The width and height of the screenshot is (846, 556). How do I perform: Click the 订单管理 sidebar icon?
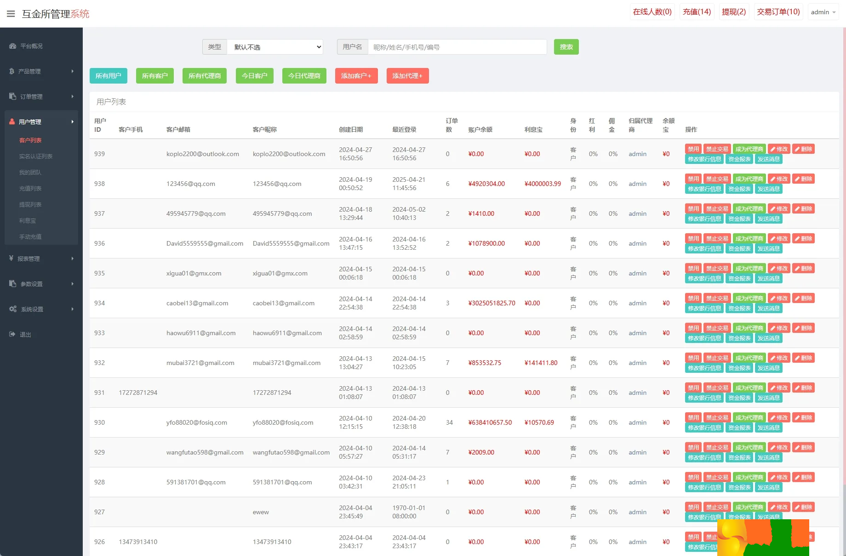coord(12,96)
